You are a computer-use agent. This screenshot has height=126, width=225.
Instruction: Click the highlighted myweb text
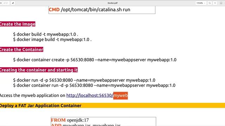coord(121,96)
